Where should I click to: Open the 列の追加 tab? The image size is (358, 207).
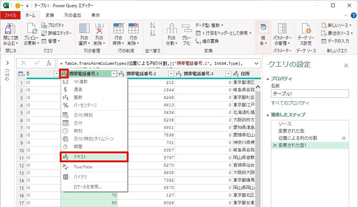72,15
